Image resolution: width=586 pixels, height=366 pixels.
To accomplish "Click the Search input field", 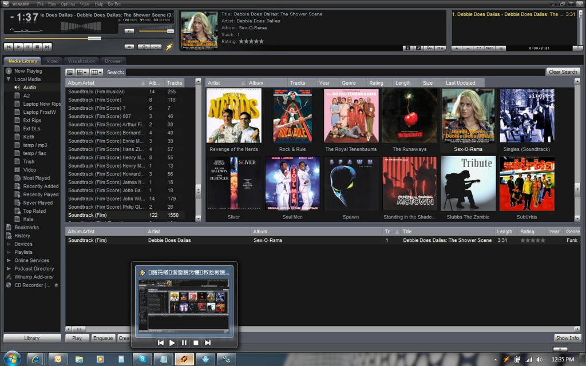I will tap(335, 72).
